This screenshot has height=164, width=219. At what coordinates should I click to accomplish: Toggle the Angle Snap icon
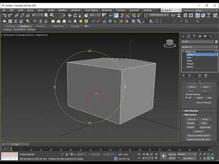click(128, 15)
